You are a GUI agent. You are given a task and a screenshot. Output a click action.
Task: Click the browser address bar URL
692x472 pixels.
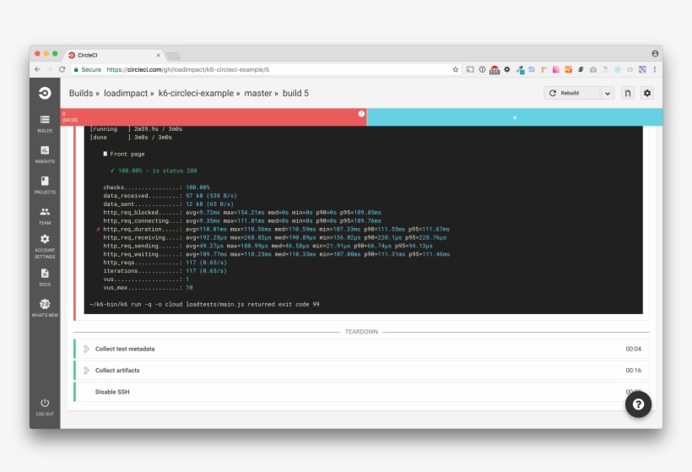[x=188, y=69]
